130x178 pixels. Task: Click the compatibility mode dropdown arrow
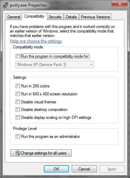[x=91, y=65]
